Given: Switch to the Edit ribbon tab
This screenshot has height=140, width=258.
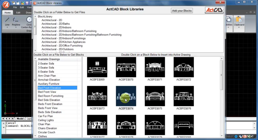Looking at the screenshot, I should [18, 13].
